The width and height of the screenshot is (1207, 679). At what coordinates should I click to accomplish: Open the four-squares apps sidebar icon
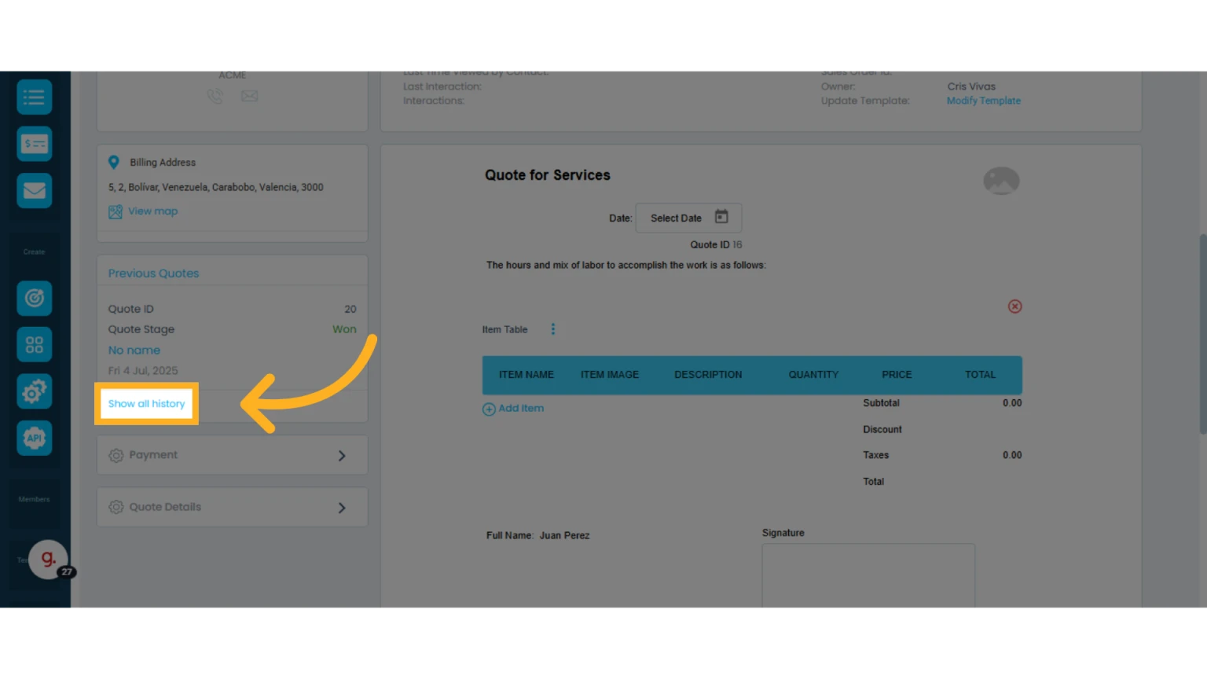35,345
